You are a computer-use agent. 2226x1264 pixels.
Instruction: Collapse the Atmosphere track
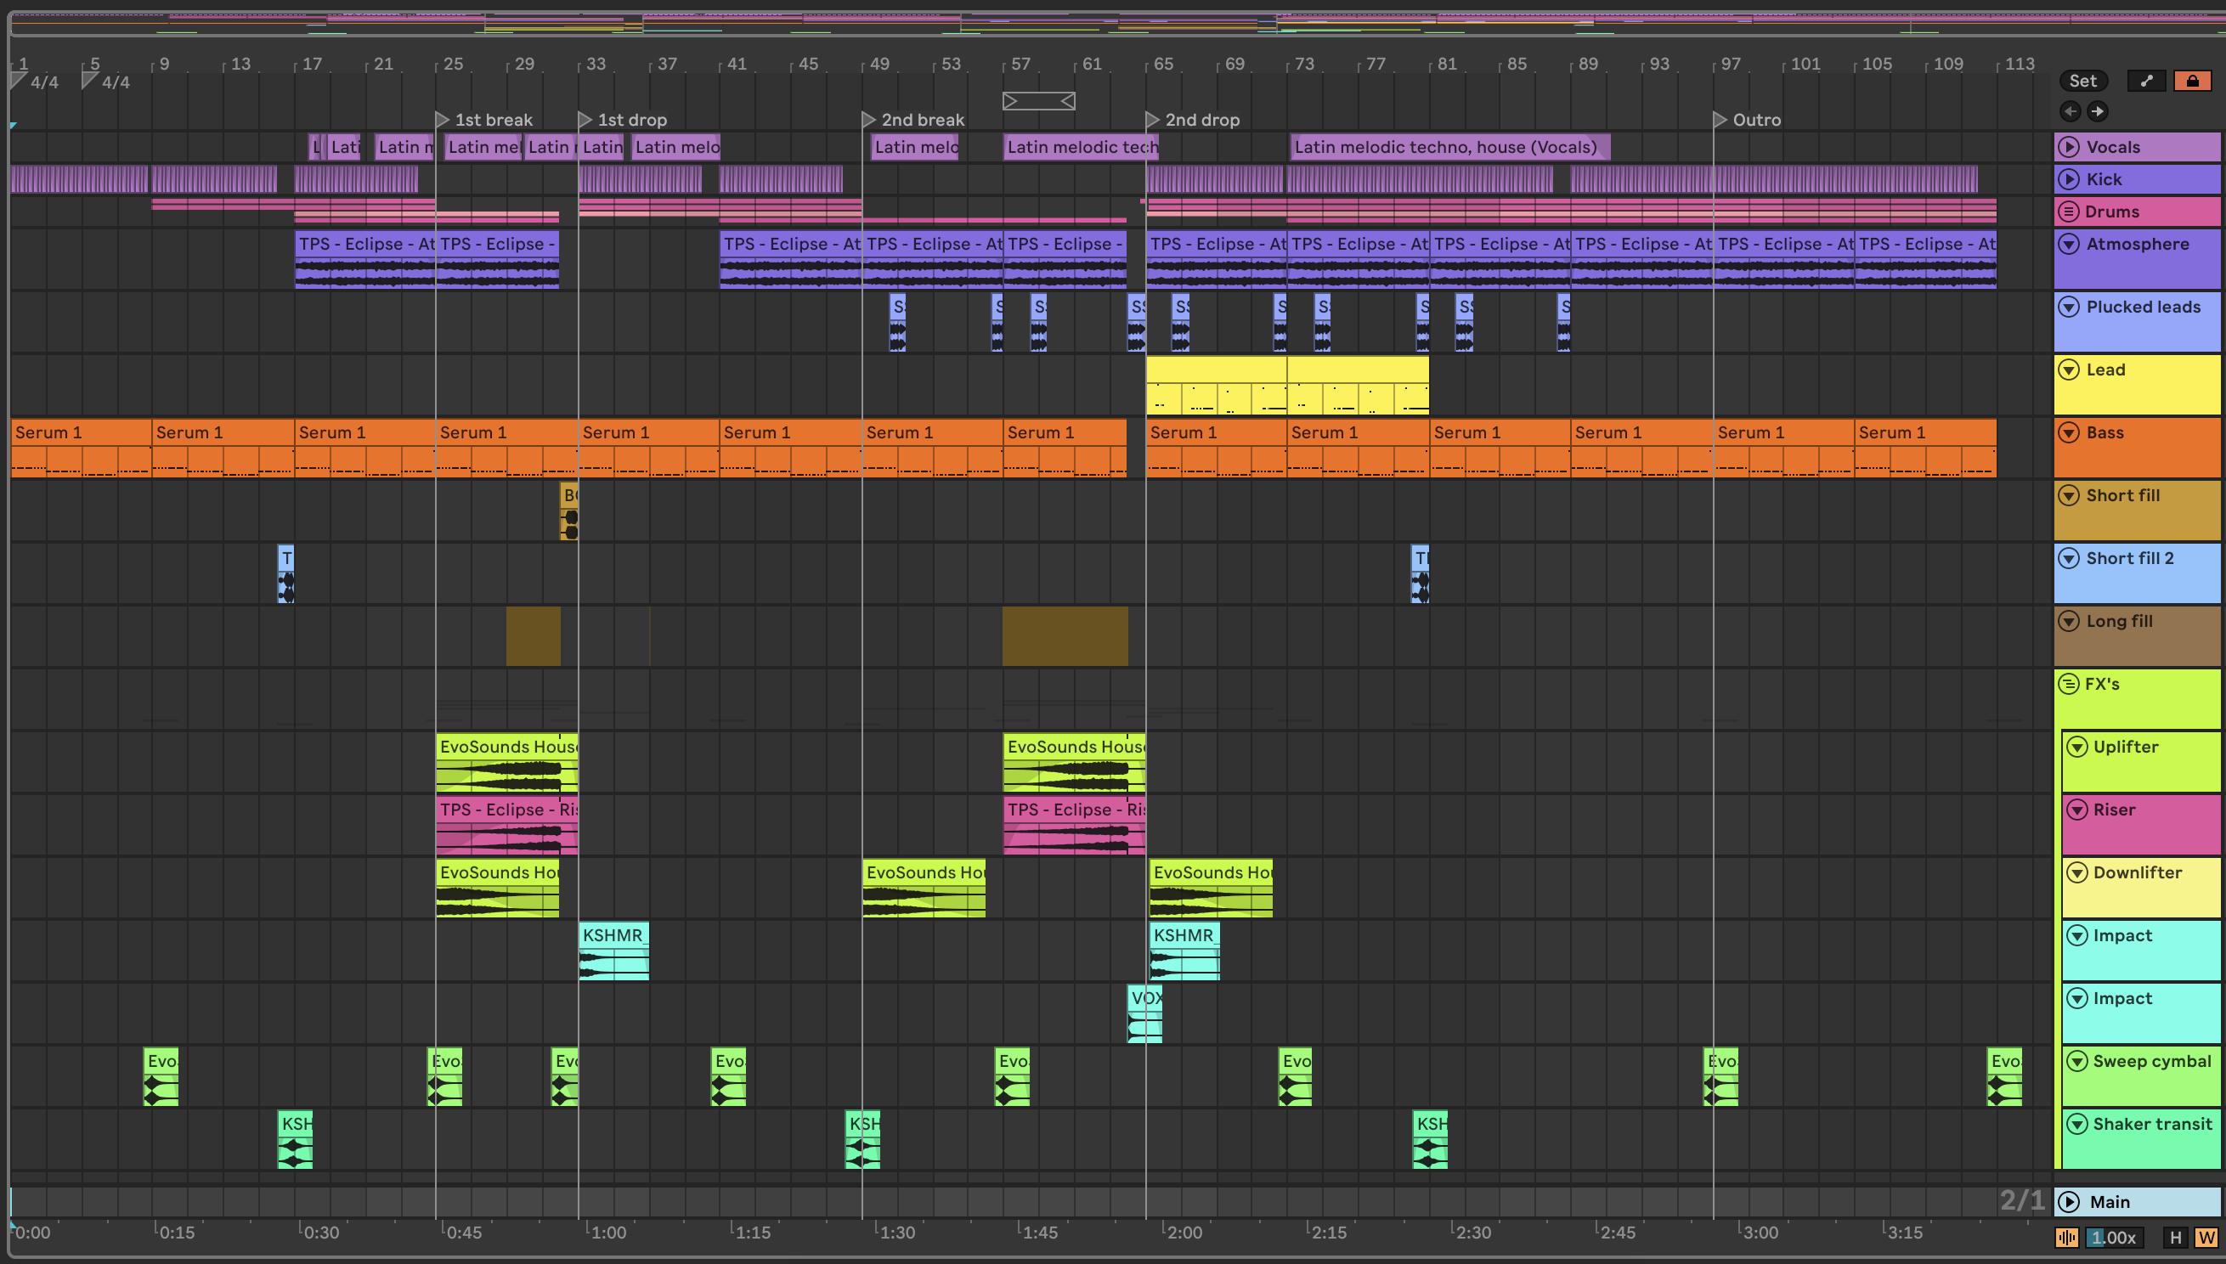2069,244
